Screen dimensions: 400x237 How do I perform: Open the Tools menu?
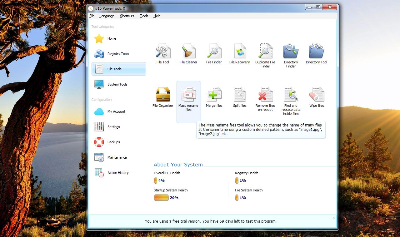point(144,16)
